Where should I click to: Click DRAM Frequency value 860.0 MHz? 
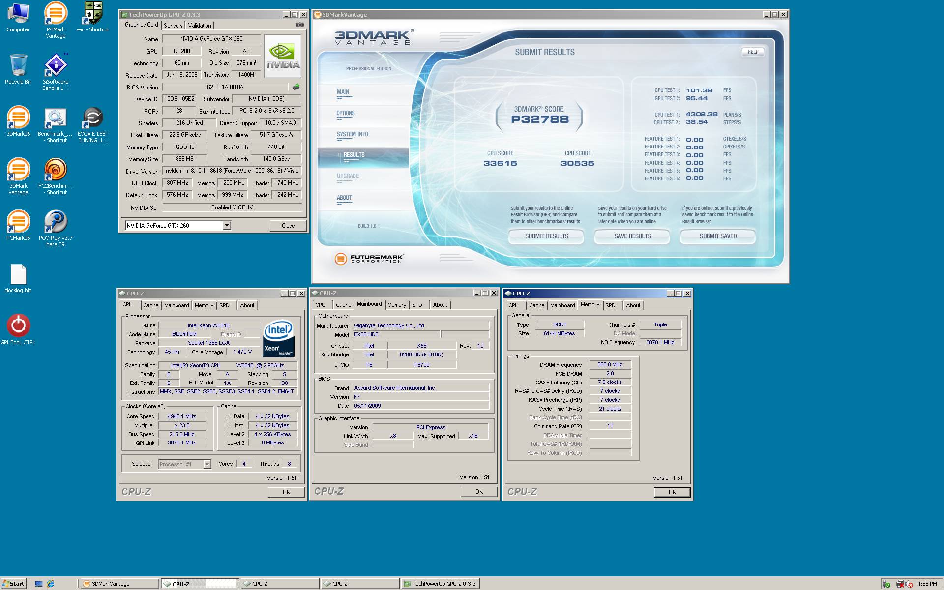point(610,364)
